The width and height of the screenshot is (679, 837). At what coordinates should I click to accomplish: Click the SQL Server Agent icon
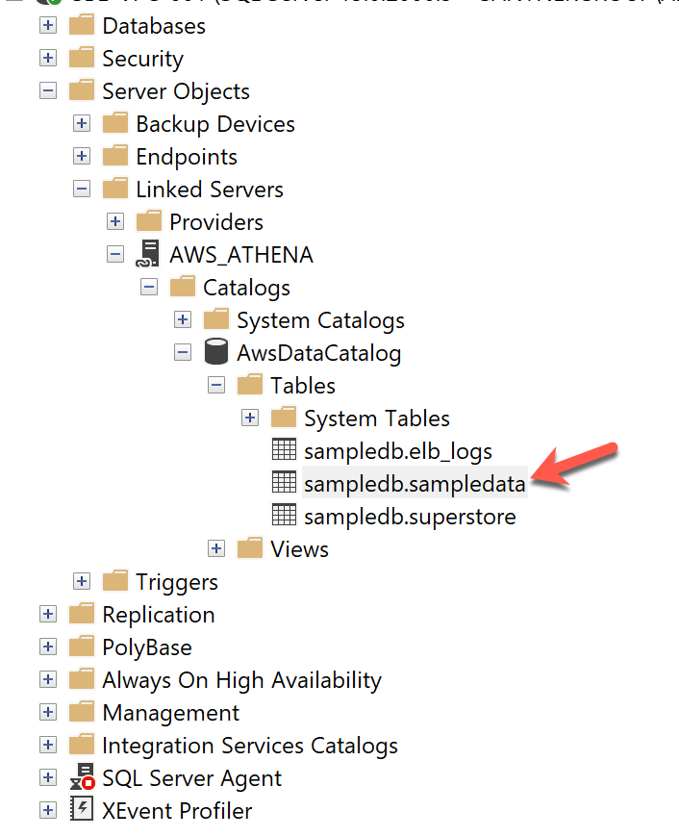point(82,778)
